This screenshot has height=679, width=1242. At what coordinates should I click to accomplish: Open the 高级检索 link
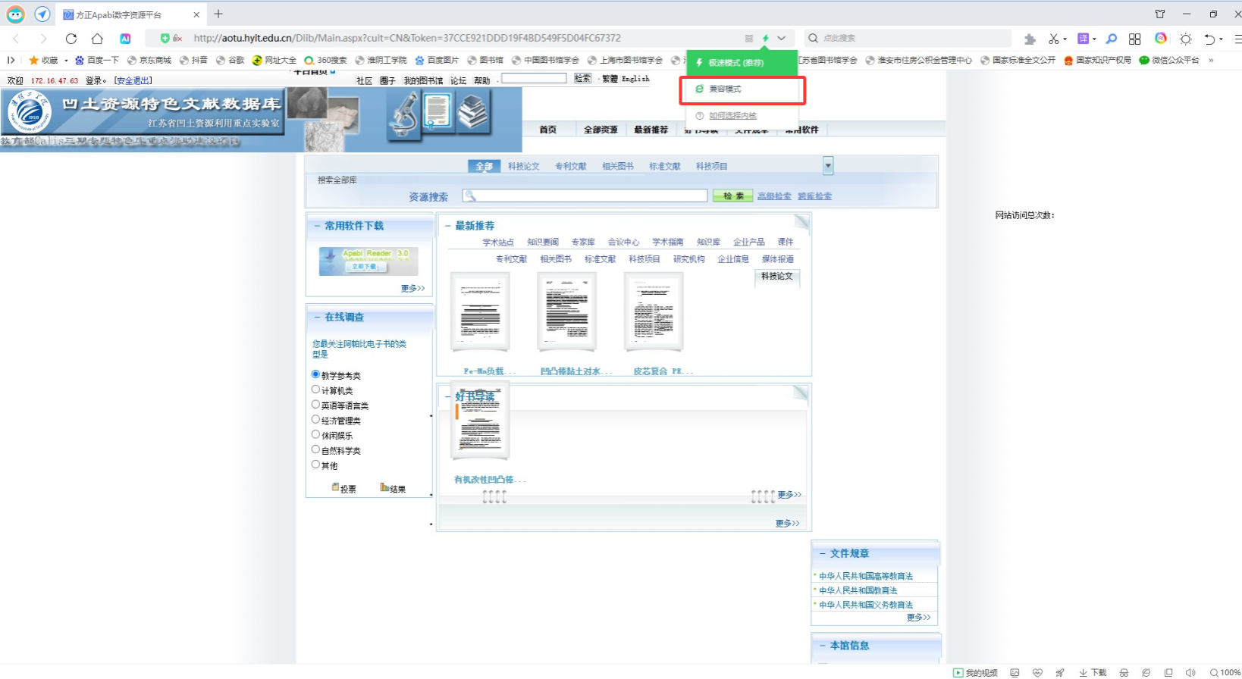[774, 196]
